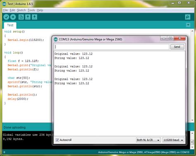Click the Verify sketch checkmark icon

tap(6, 17)
